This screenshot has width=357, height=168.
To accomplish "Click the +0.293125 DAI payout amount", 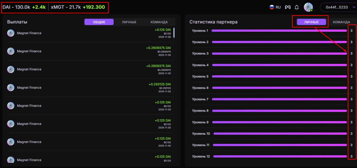I will pos(160,84).
